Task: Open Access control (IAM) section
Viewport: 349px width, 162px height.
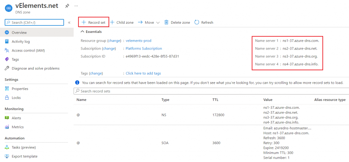Action: coord(28,50)
